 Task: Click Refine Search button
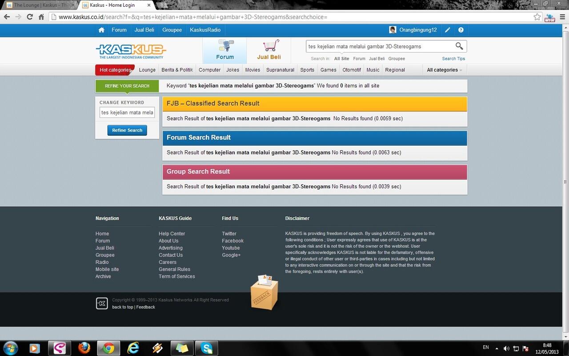(127, 130)
